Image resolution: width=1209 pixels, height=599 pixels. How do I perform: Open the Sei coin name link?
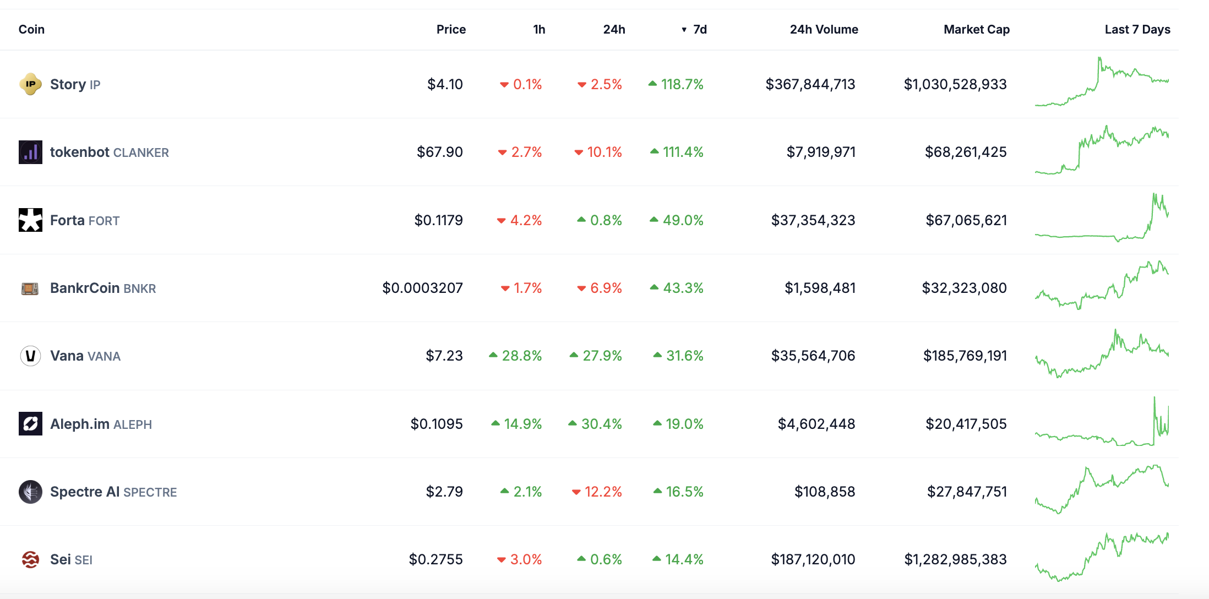pyautogui.click(x=61, y=560)
